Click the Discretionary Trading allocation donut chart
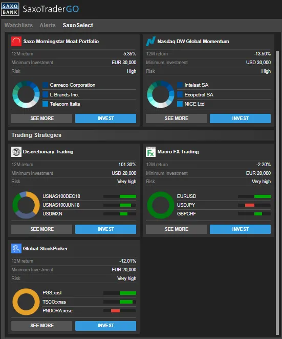 (x=26, y=205)
